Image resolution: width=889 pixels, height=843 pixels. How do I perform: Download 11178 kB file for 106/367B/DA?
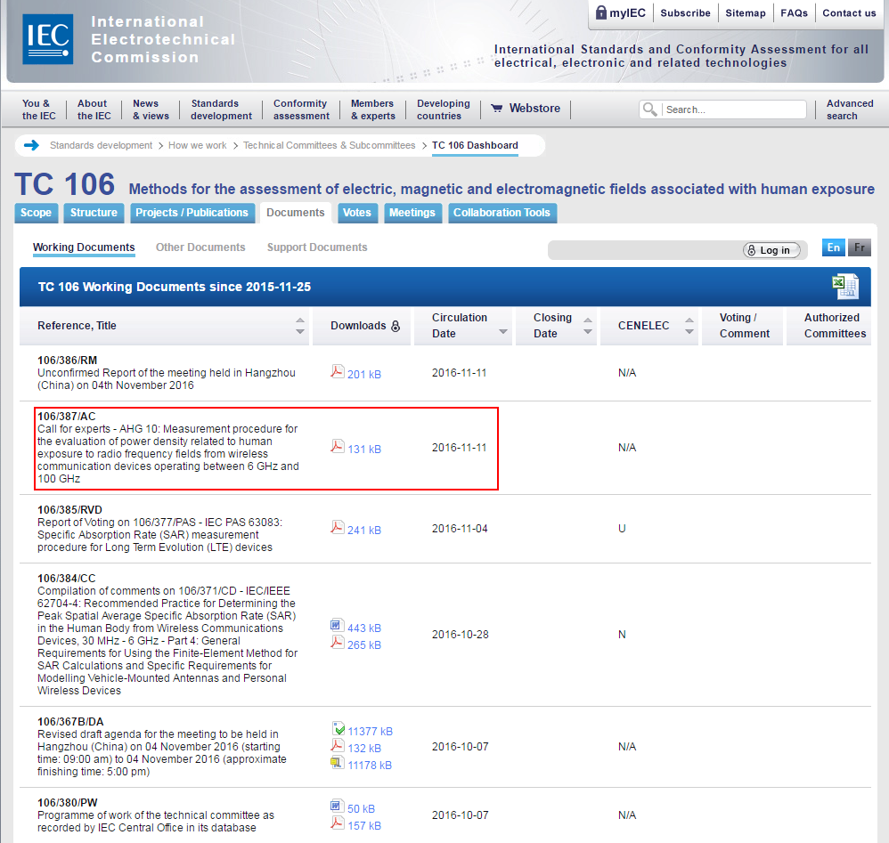click(x=362, y=765)
